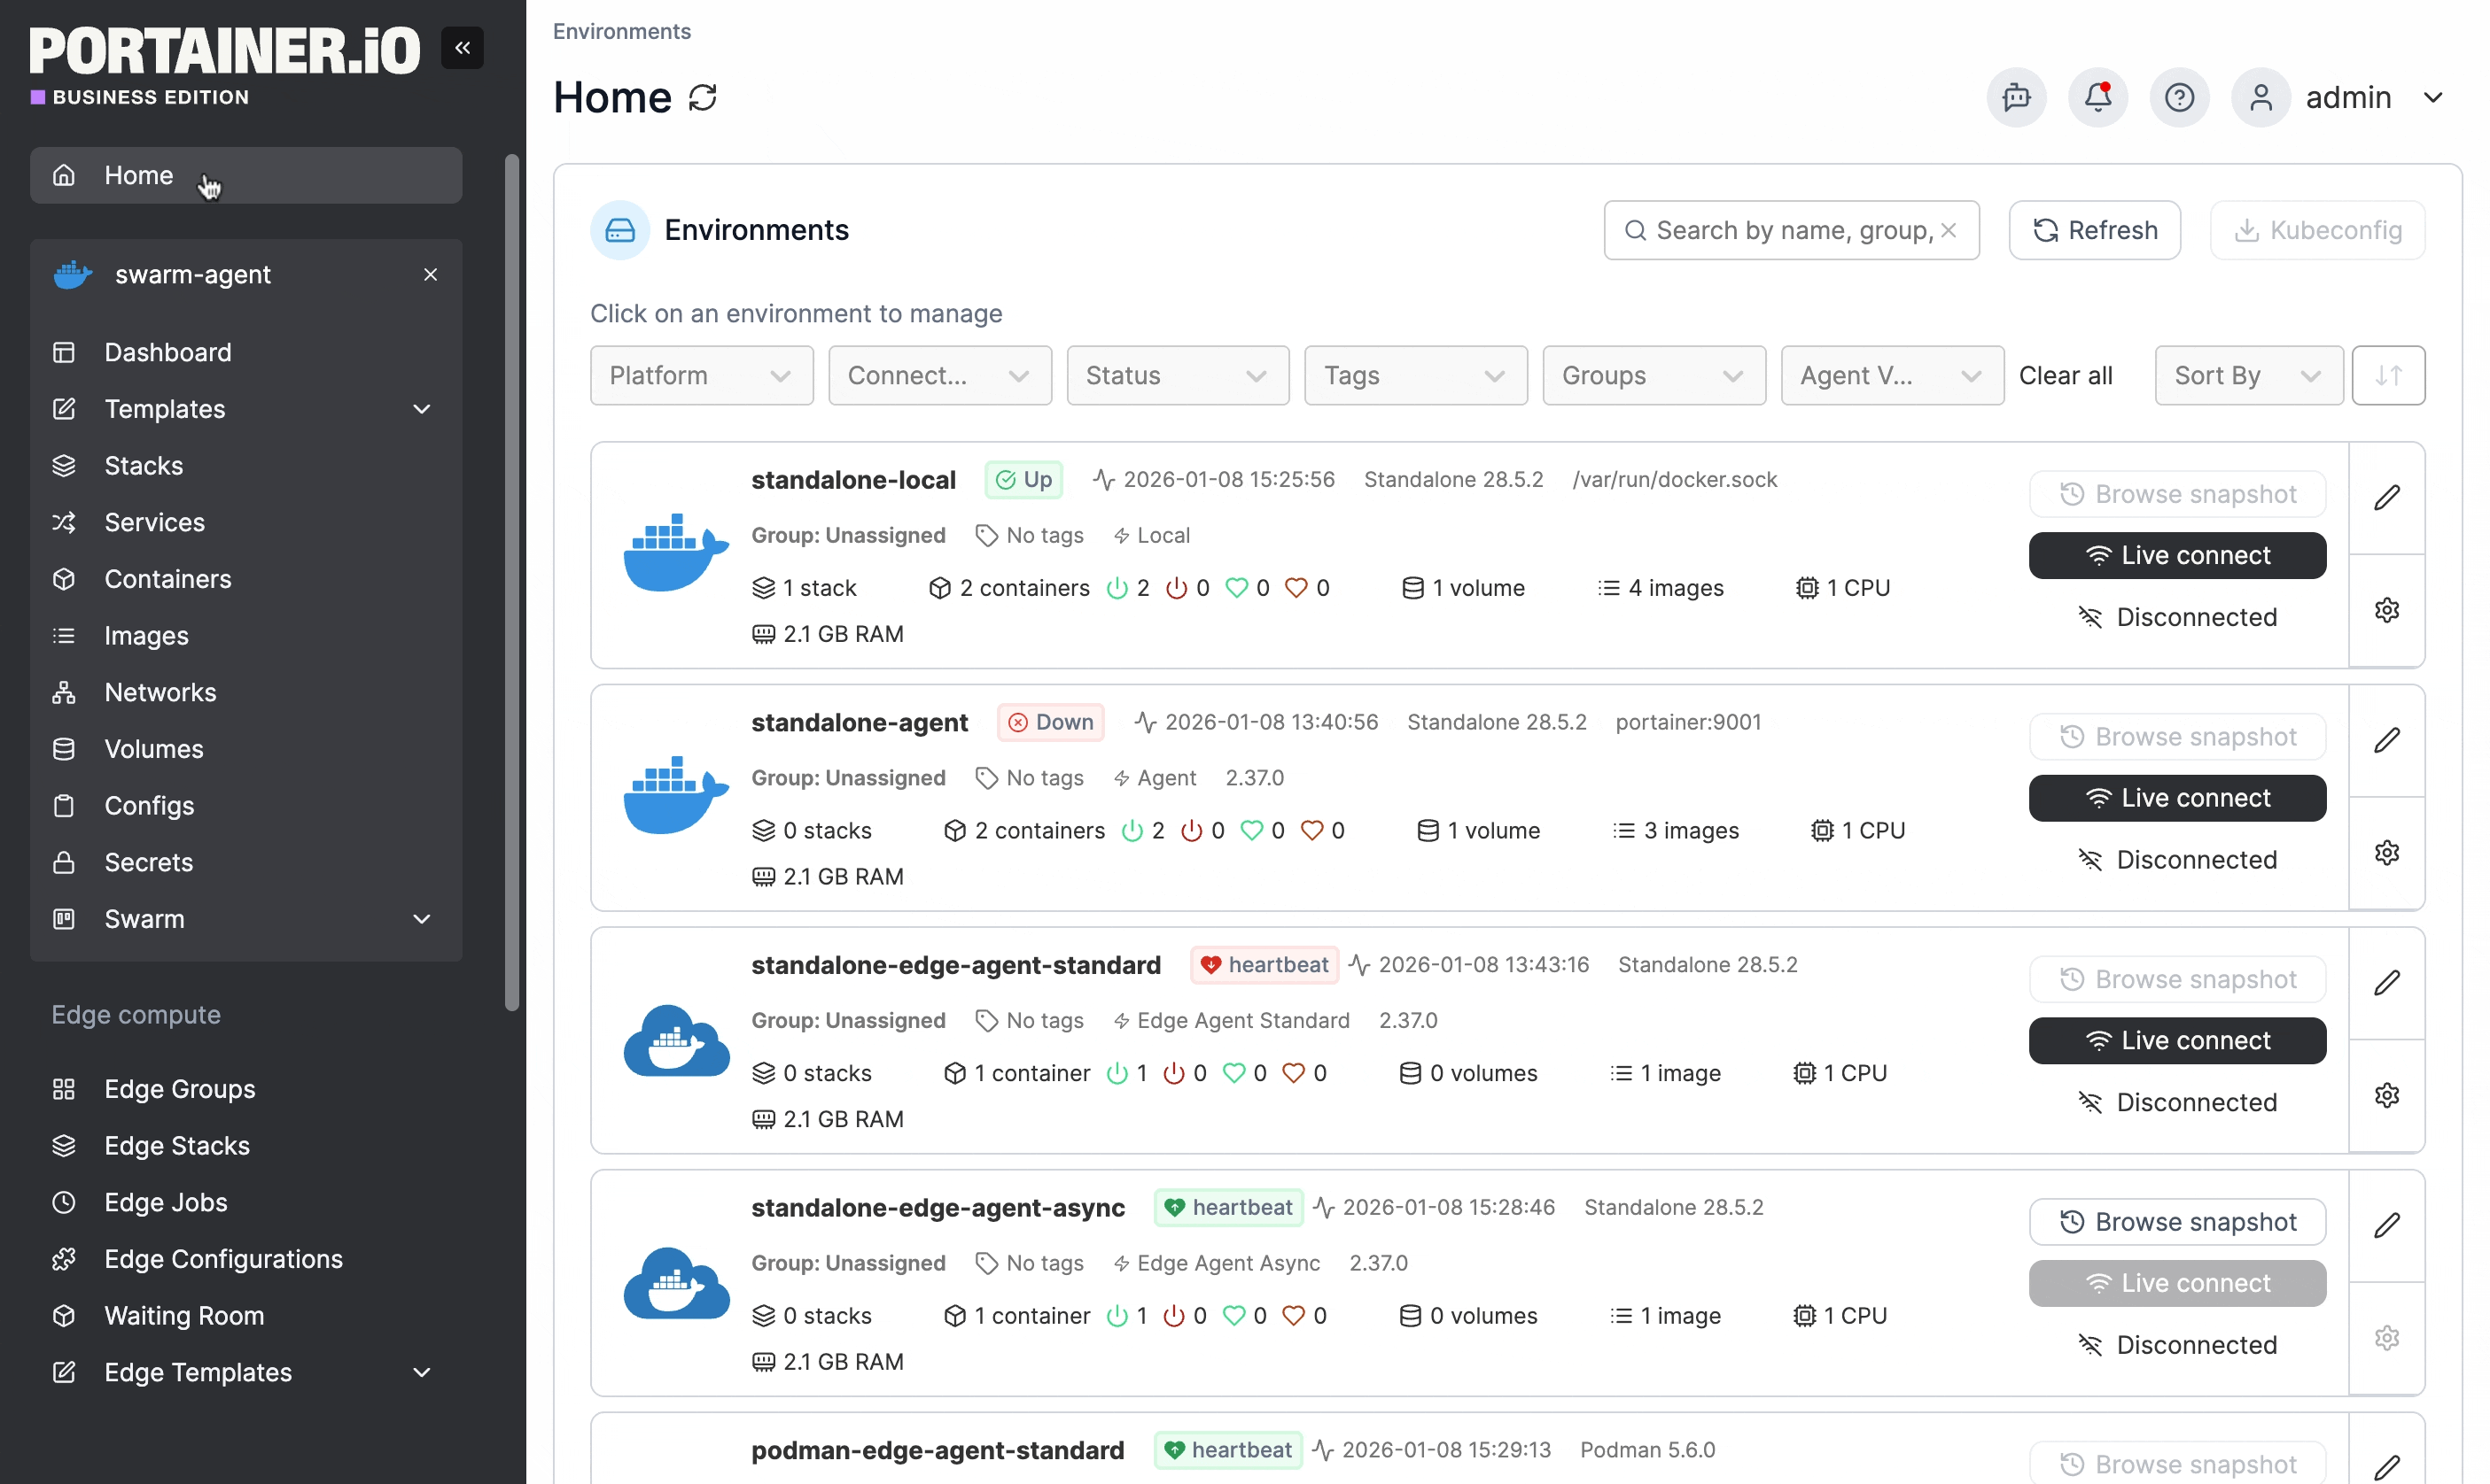Open Edge Stacks in the sidebar
Screen dimensions: 2490x1484
(176, 1145)
